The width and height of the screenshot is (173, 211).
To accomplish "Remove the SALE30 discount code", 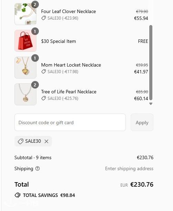I will (46, 141).
